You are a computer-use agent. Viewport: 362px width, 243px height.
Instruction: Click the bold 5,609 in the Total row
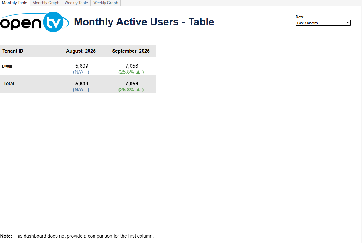82,84
